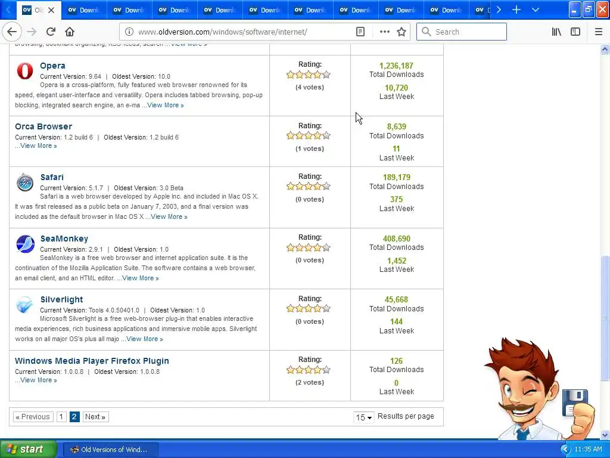Open the Windows start menu
The width and height of the screenshot is (610, 458).
(x=28, y=449)
